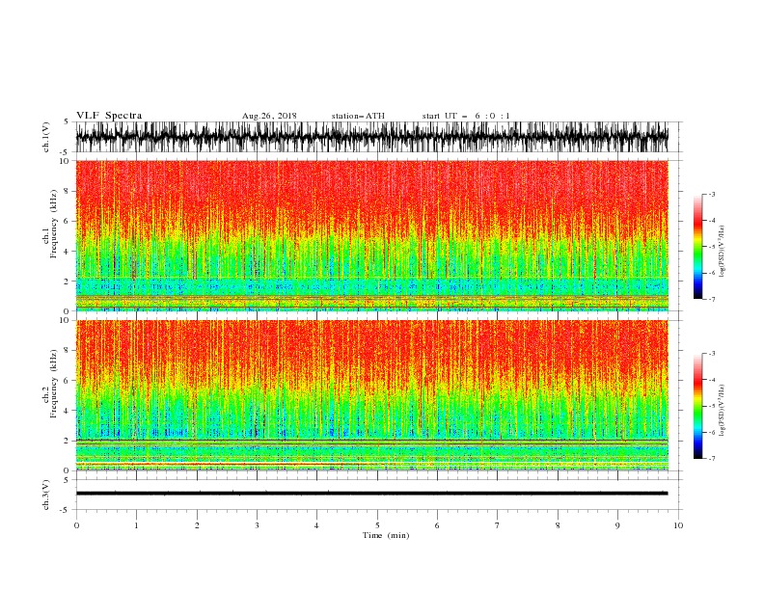This screenshot has width=764, height=590.
Task: Click the ch.2 color bar log(PSD) label
Action: tap(723, 410)
